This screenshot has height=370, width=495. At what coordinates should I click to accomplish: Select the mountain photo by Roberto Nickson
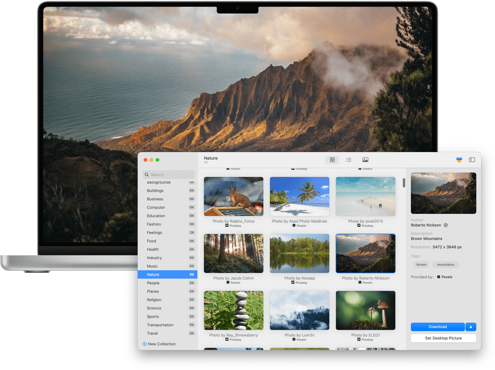(365, 254)
